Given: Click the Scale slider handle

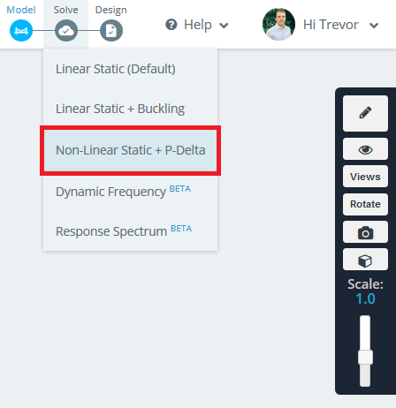Looking at the screenshot, I should pos(365,358).
